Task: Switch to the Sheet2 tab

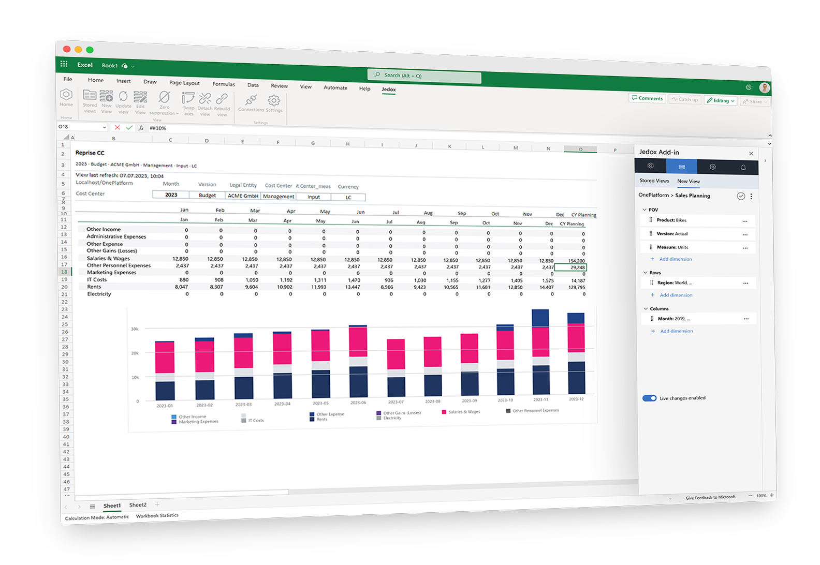Action: (138, 505)
